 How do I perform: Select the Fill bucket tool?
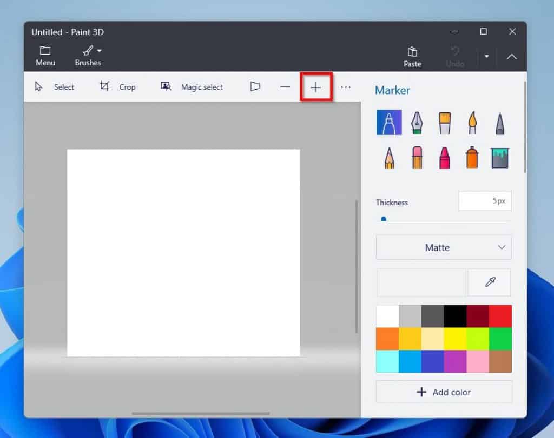pos(500,158)
